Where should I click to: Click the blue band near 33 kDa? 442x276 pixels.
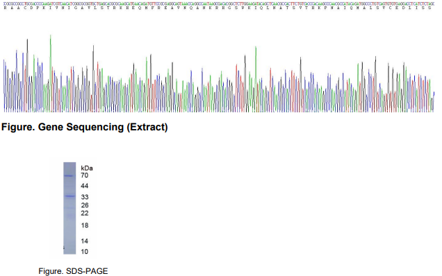tap(69, 196)
